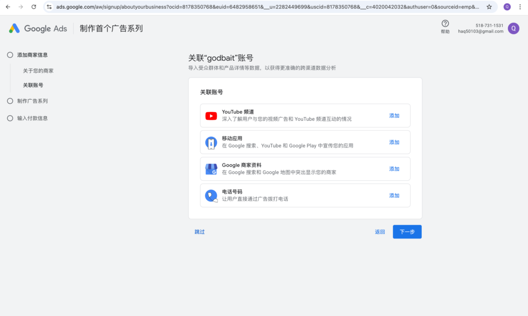Reload the page in browser
This screenshot has height=316, width=528.
coord(34,7)
